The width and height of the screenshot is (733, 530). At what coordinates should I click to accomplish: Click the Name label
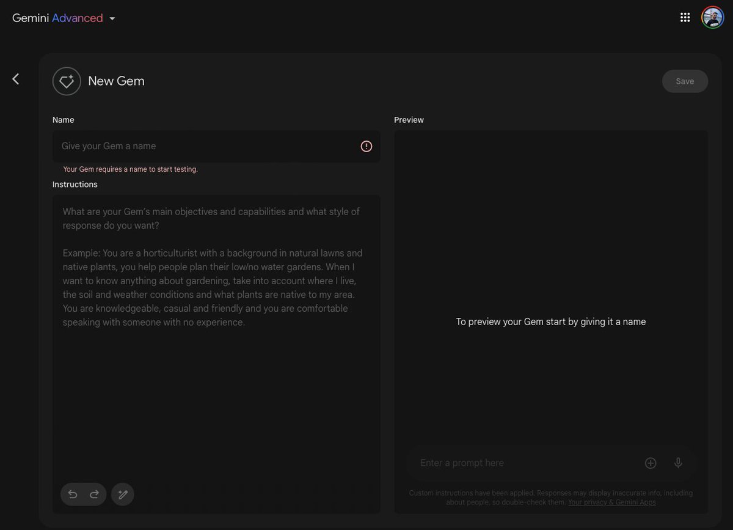pos(64,120)
